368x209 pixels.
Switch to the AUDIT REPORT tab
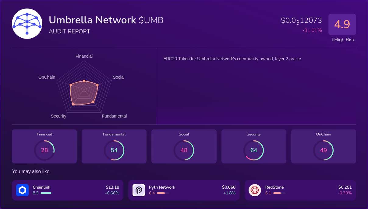point(69,31)
